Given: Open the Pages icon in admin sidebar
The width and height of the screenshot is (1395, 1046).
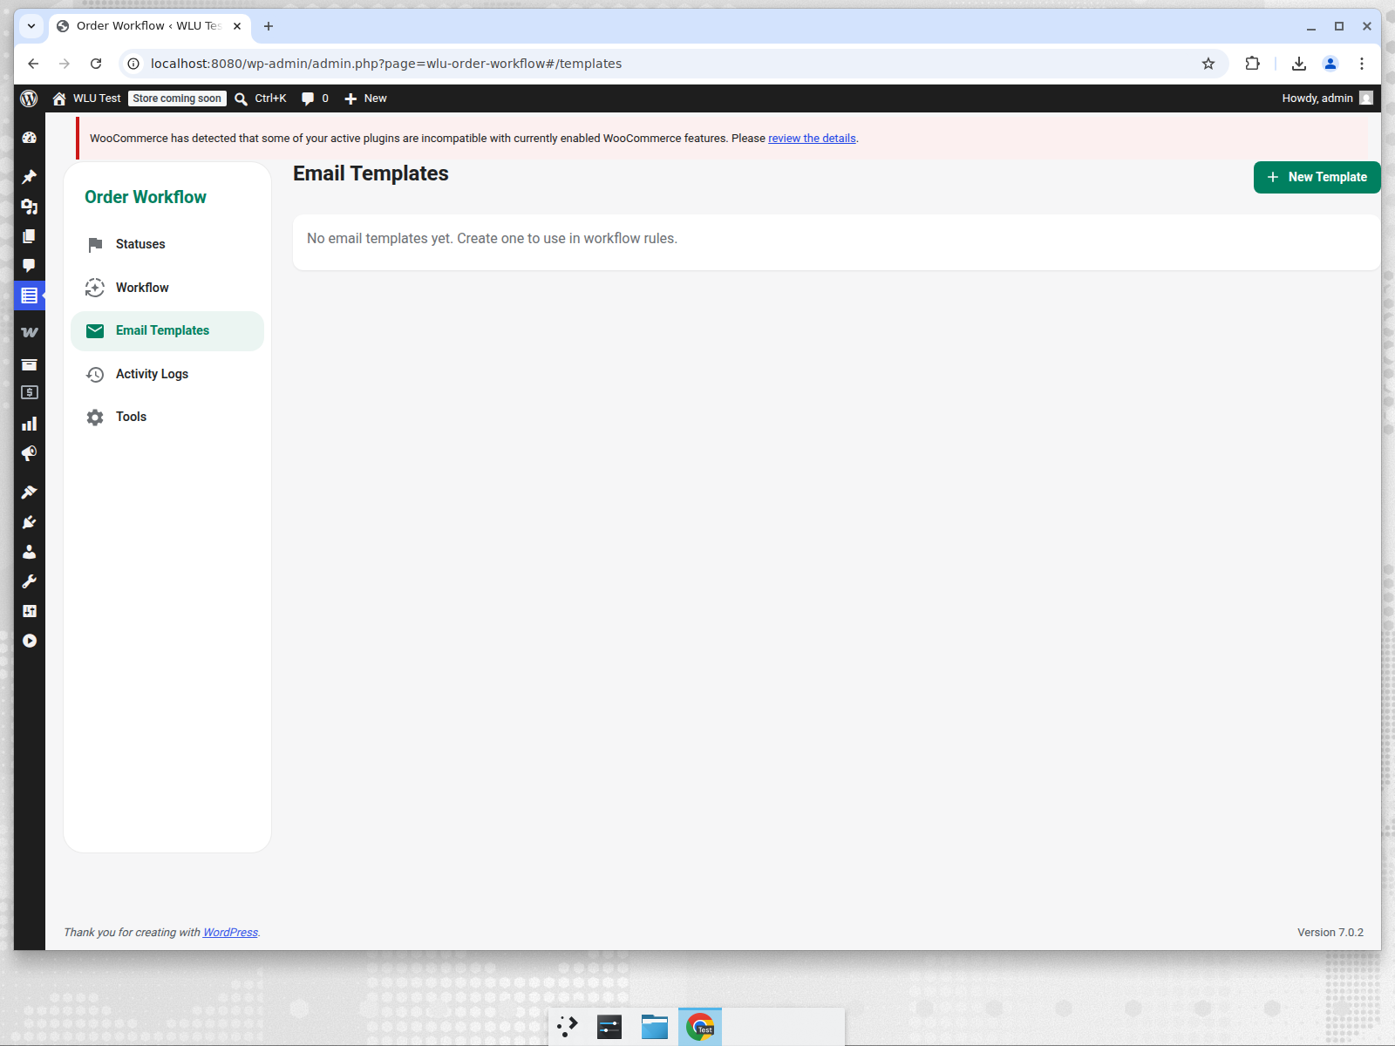Looking at the screenshot, I should 29,236.
